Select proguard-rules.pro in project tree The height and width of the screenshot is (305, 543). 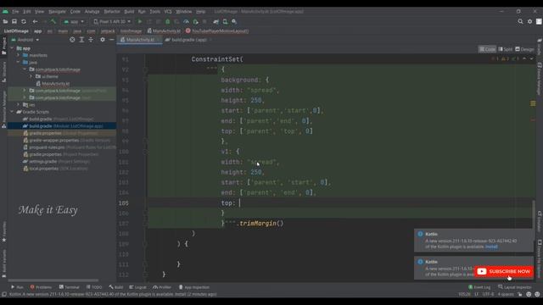pos(70,147)
